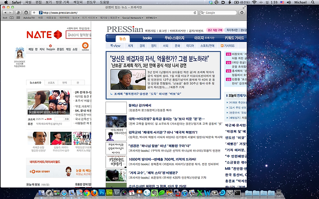The image size is (319, 199).
Task: Open article '붉어진 강가에서'
Action: (x=140, y=105)
